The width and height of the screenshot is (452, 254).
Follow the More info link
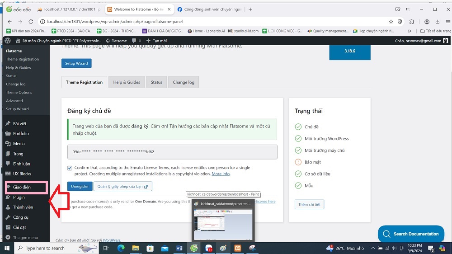click(221, 174)
